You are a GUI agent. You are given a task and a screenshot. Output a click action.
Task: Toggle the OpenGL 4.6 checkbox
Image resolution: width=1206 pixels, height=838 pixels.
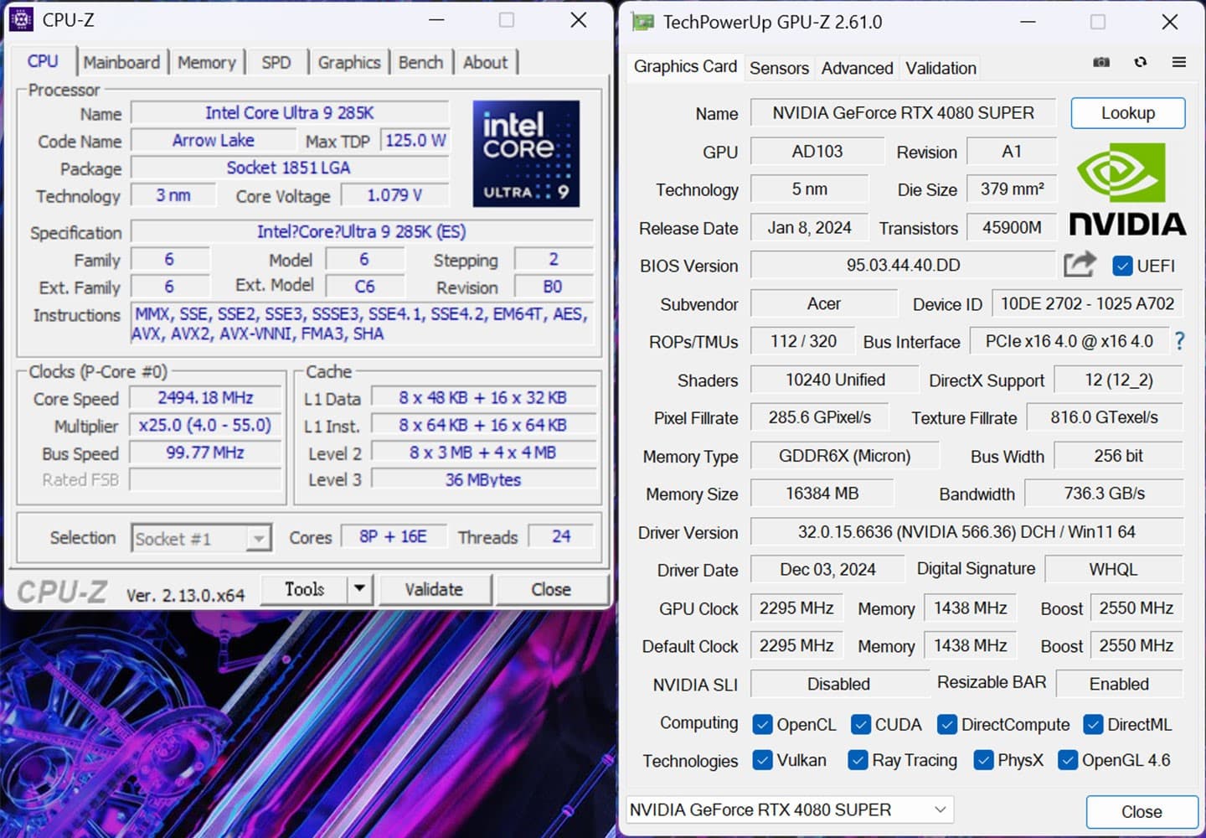pyautogui.click(x=1067, y=760)
